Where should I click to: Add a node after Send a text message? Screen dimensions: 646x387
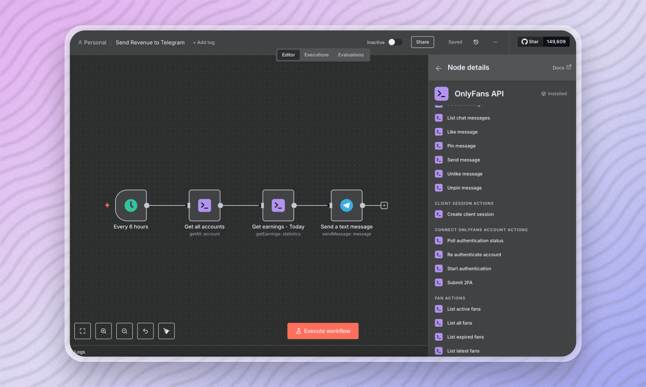pos(384,205)
